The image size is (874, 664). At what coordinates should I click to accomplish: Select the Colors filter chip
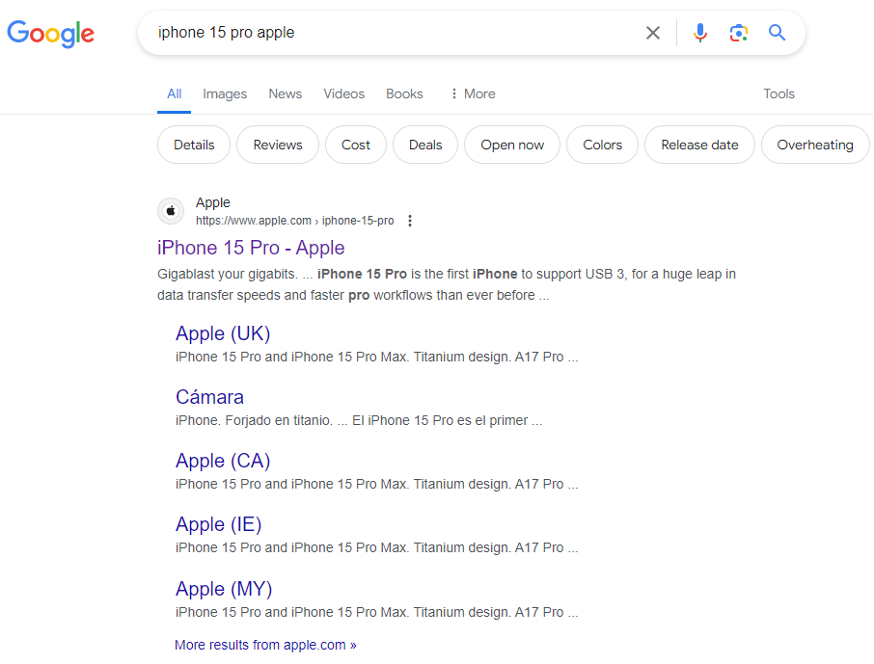602,145
